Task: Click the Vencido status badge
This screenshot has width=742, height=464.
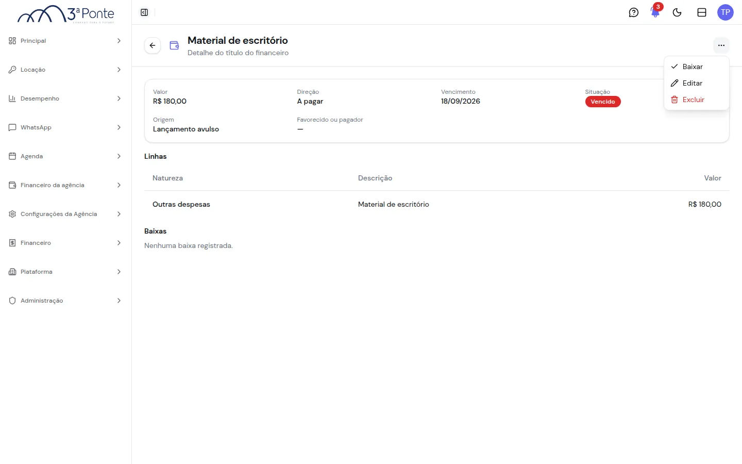Action: click(603, 102)
